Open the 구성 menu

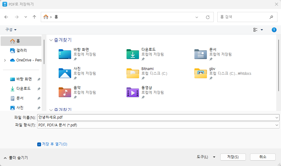pyautogui.click(x=11, y=30)
